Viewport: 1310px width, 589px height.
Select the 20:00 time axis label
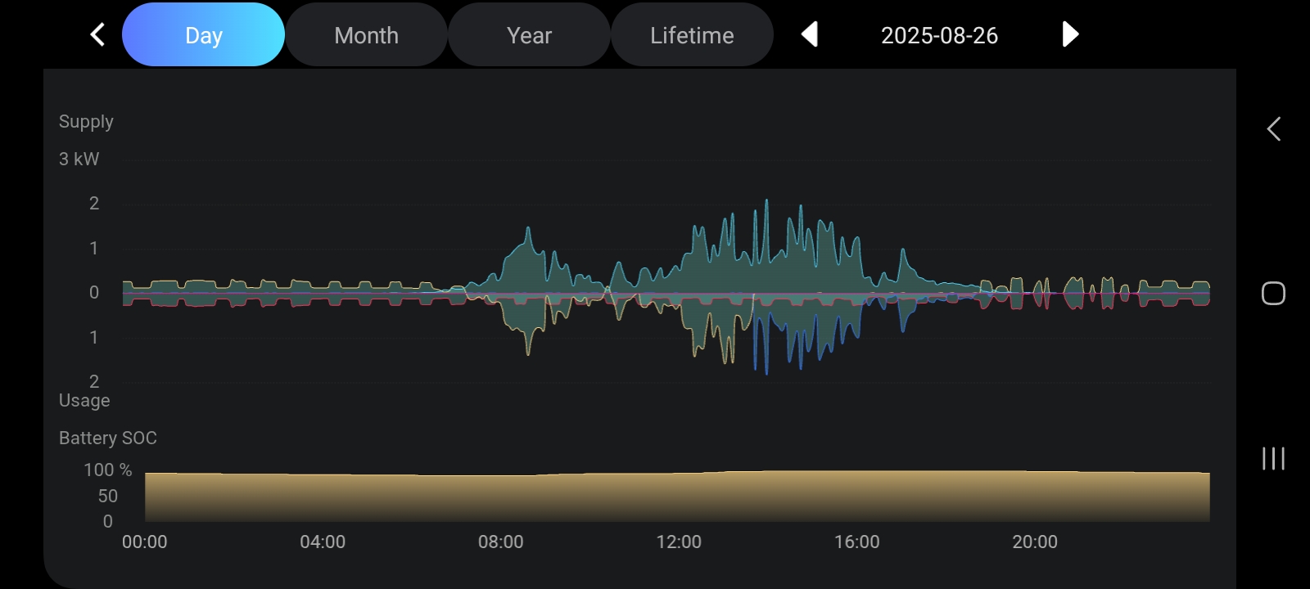(x=1035, y=542)
